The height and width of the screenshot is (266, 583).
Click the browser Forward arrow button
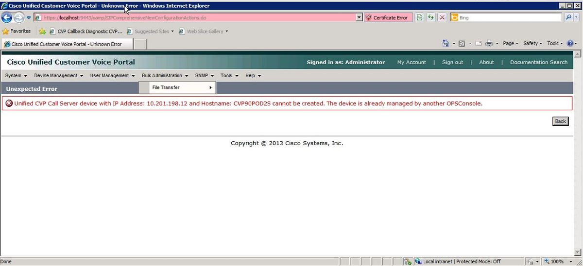point(18,17)
